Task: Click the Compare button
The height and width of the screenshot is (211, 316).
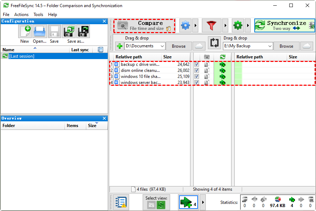Action: [144, 26]
